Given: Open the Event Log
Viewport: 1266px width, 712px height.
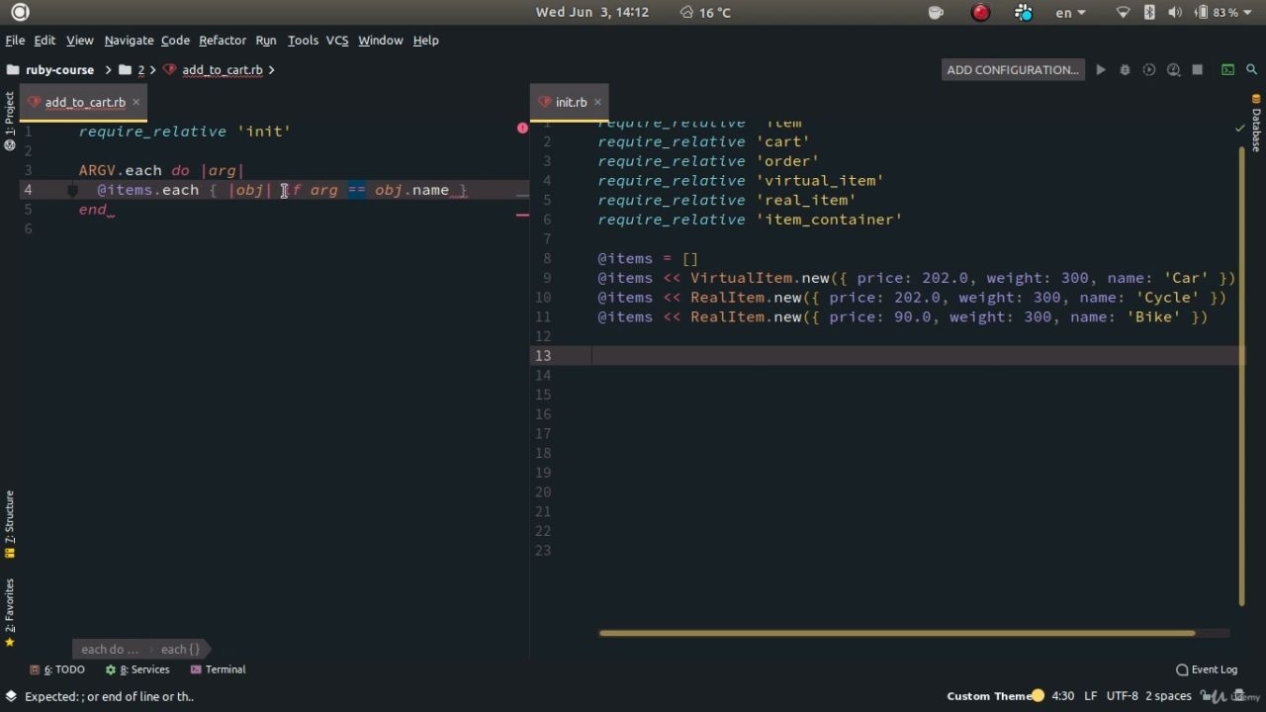Looking at the screenshot, I should click(x=1207, y=669).
